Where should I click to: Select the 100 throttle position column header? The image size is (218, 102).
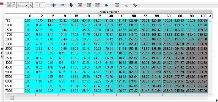coord(203,16)
